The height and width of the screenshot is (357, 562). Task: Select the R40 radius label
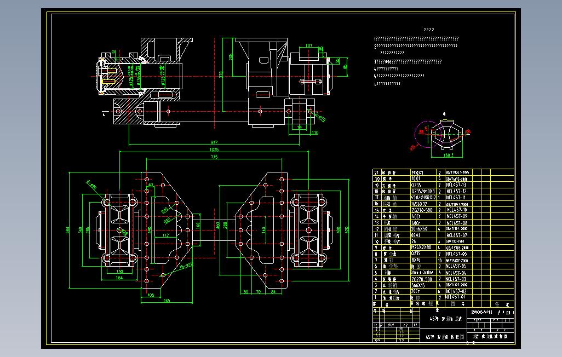pos(164,210)
